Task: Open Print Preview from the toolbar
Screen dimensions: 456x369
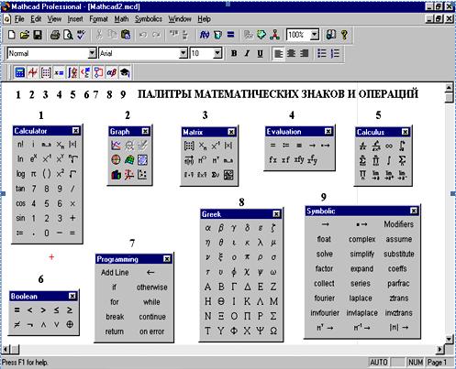Action: pos(68,35)
